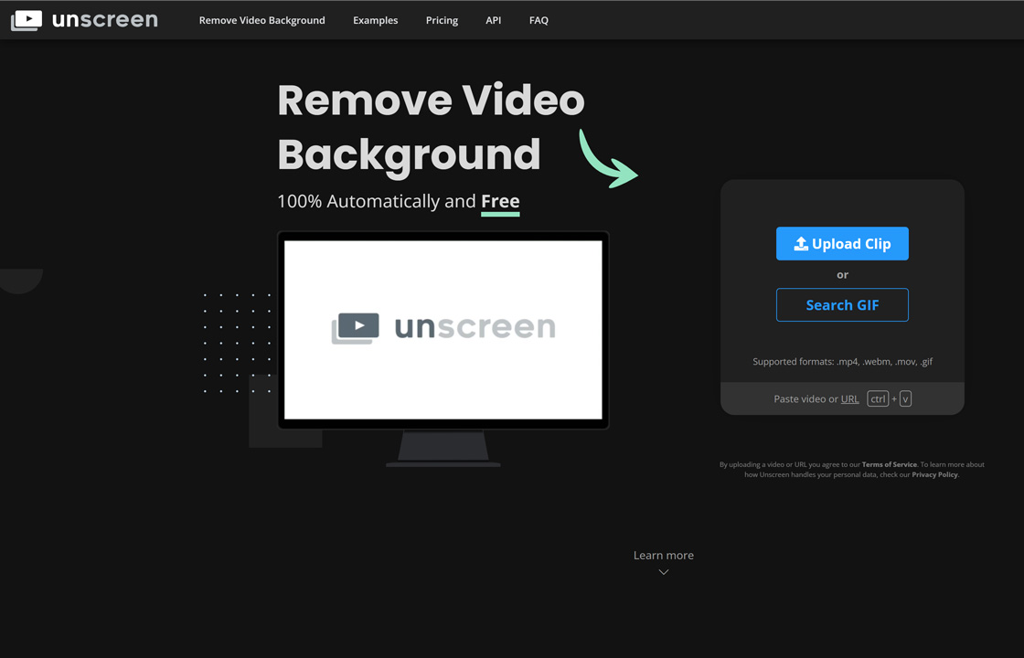This screenshot has width=1024, height=658.
Task: Click the 'Supported formats: .mp4, .webm, .mov, .gif' text
Action: click(x=842, y=362)
